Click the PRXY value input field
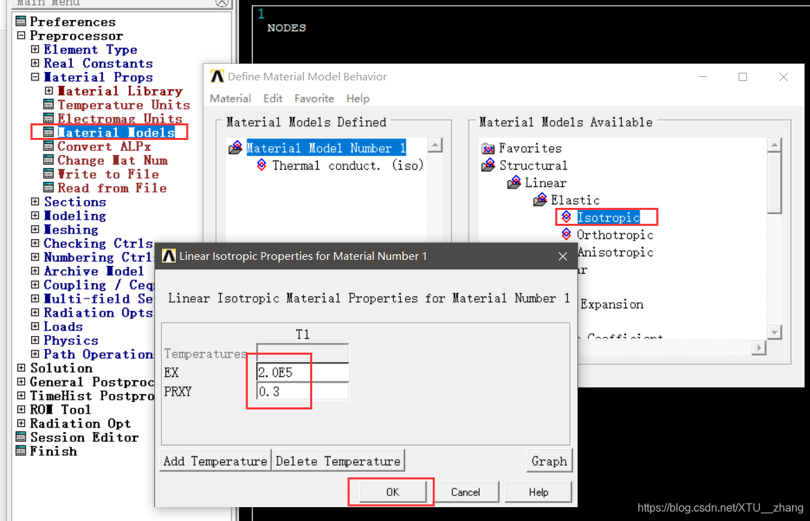Viewport: 810px width, 521px height. 303,391
